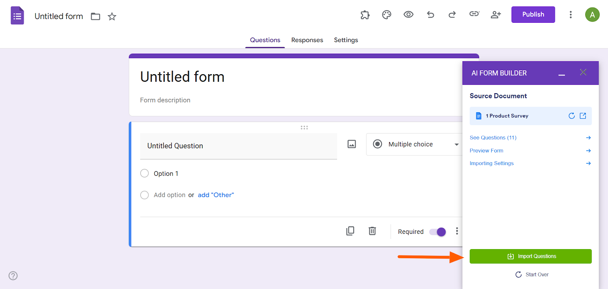Click the 1 Product Survey document name

click(x=507, y=116)
